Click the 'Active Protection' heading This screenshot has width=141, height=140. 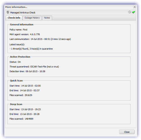click(20, 57)
